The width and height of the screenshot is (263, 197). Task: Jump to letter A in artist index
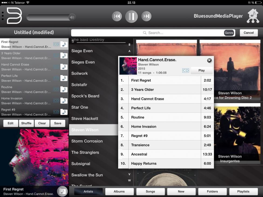point(129,51)
